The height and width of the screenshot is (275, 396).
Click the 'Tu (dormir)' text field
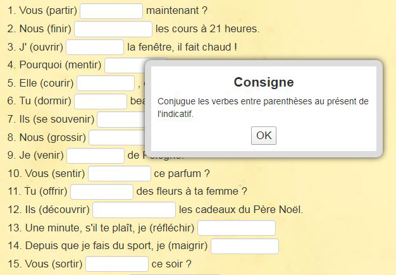point(101,101)
